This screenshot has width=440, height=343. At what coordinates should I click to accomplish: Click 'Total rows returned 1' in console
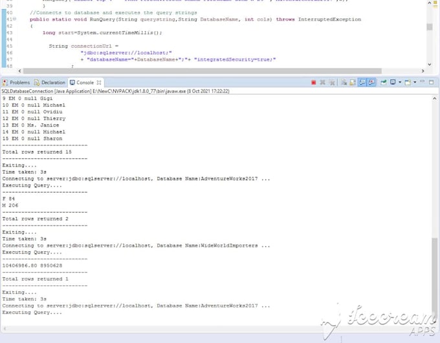click(35, 279)
